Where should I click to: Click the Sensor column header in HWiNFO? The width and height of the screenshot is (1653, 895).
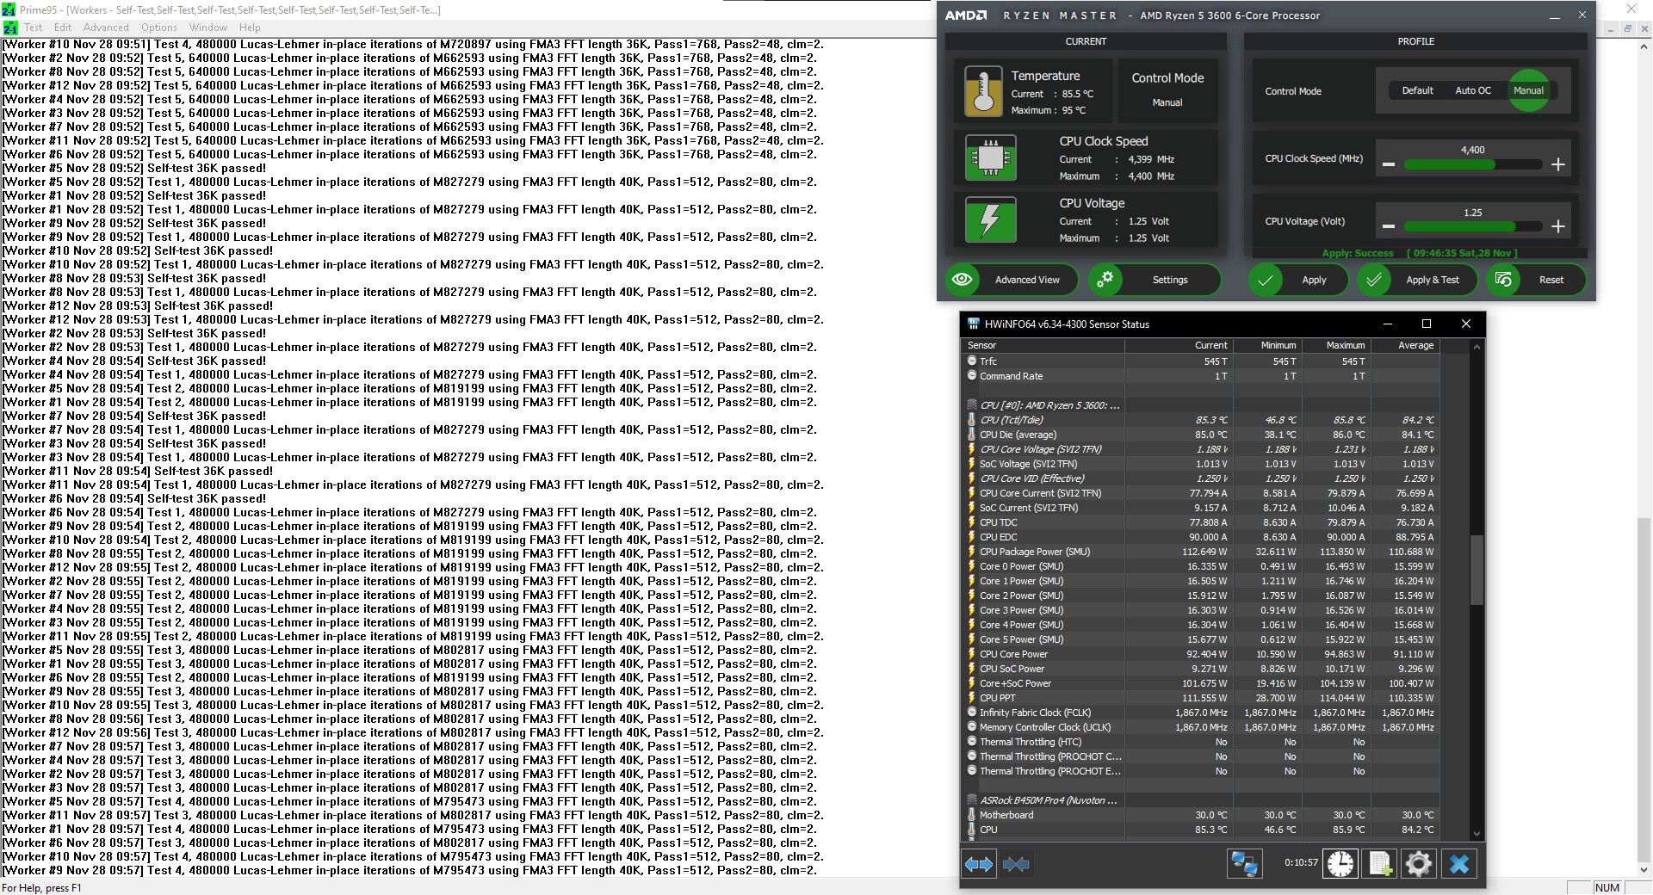1043,345
